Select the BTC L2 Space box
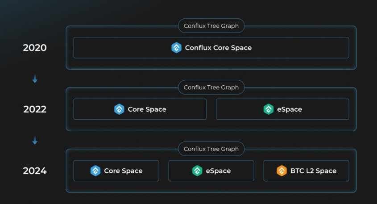The image size is (377, 204). 306,171
